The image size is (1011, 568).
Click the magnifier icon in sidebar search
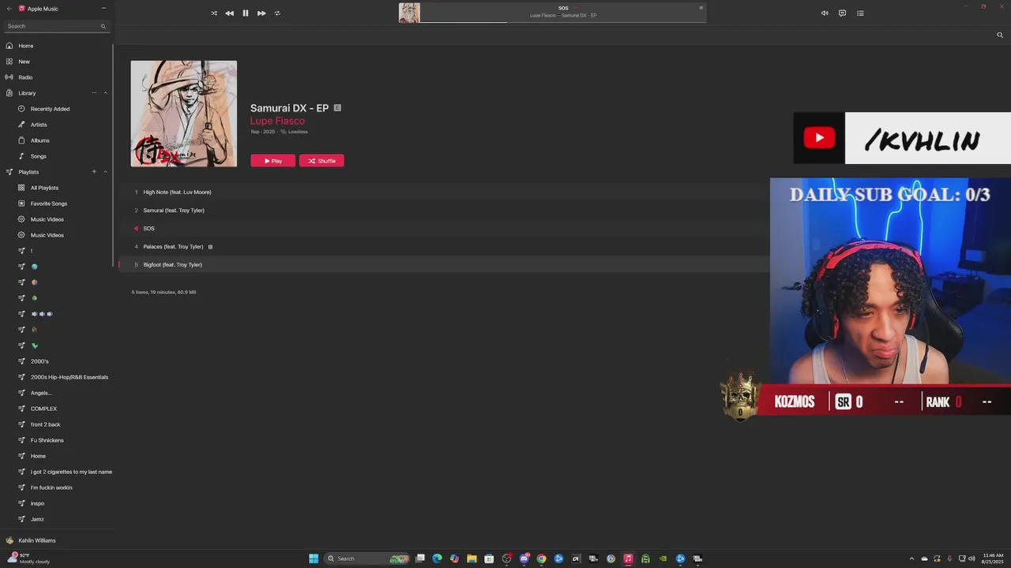[103, 26]
